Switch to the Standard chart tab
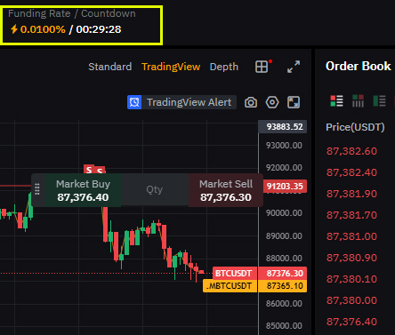This screenshot has height=335, width=395. click(x=110, y=67)
